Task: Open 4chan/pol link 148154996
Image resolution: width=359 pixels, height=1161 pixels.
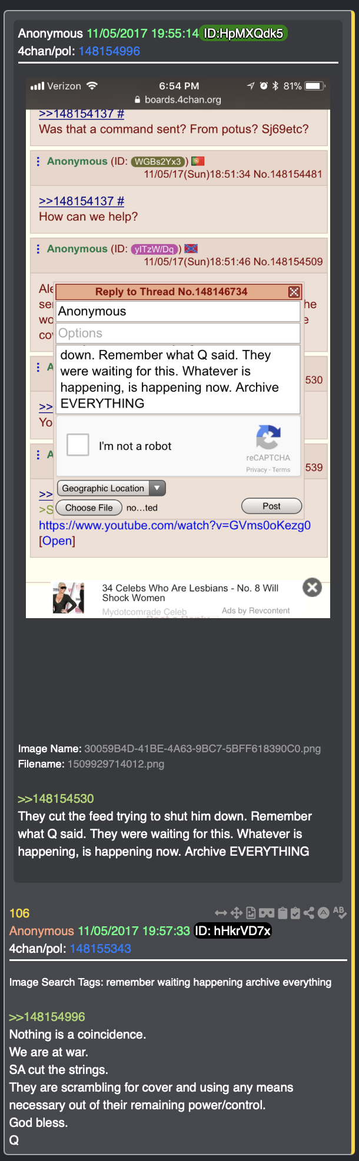Action: coord(109,51)
